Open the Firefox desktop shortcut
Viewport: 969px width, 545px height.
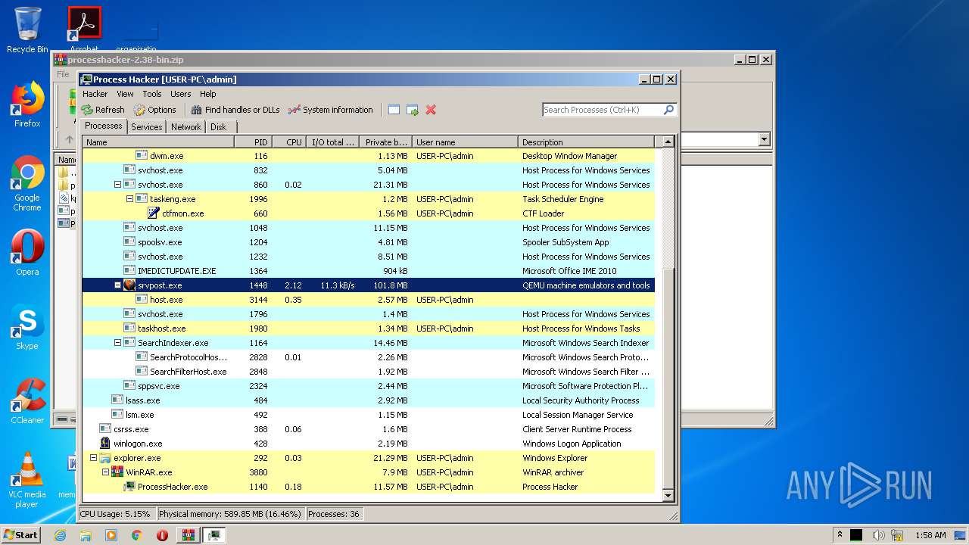pos(27,105)
